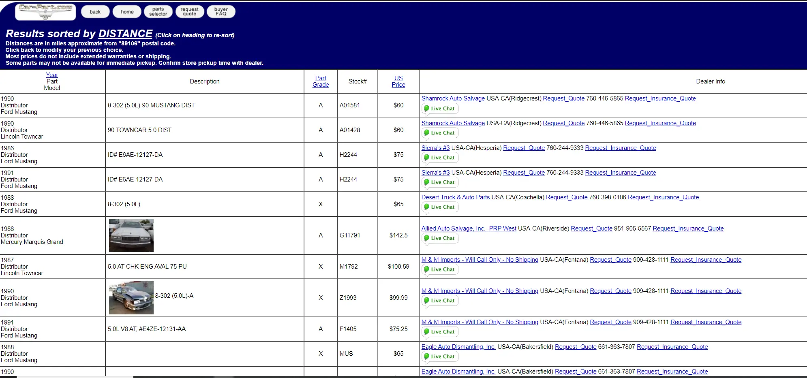Select price '$75.25'
807x378 pixels.
(x=398, y=329)
